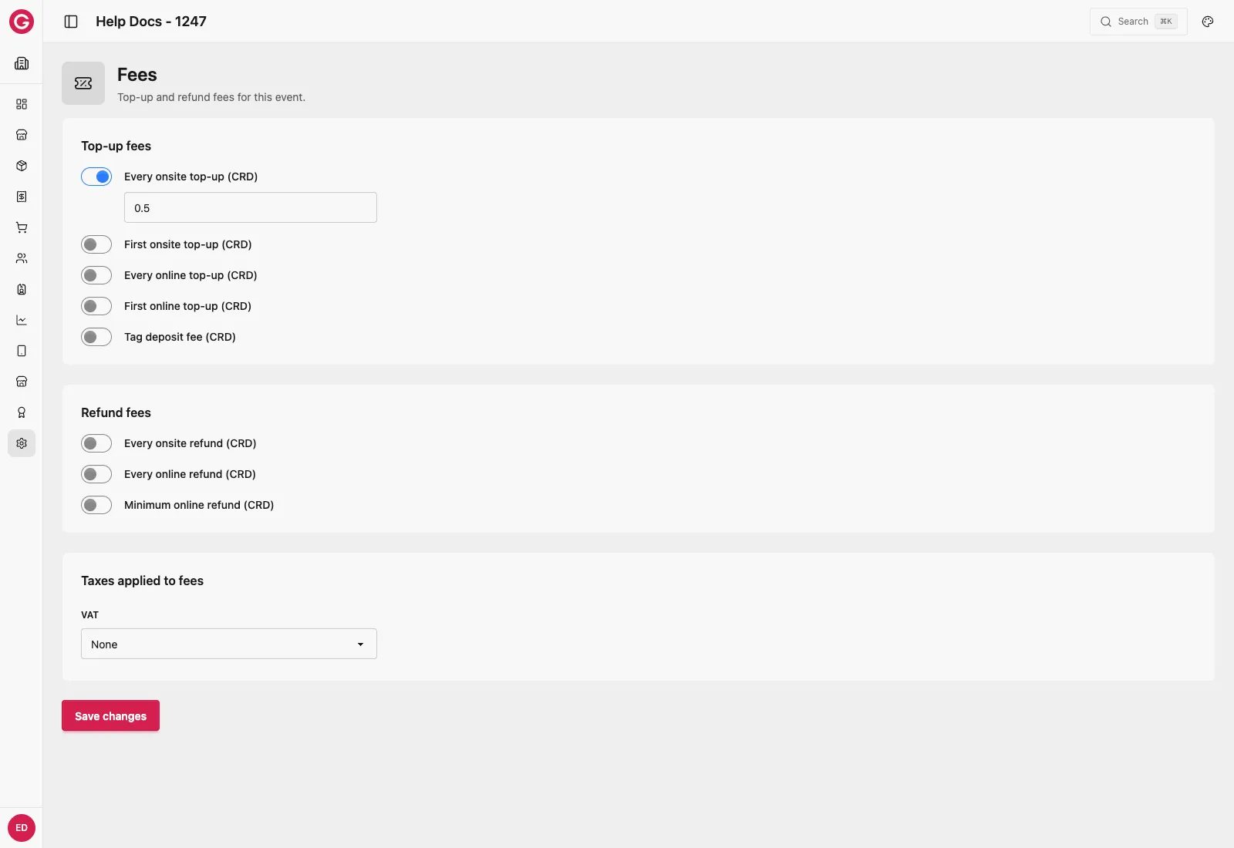Open the settings gear icon
1234x848 pixels.
point(22,443)
